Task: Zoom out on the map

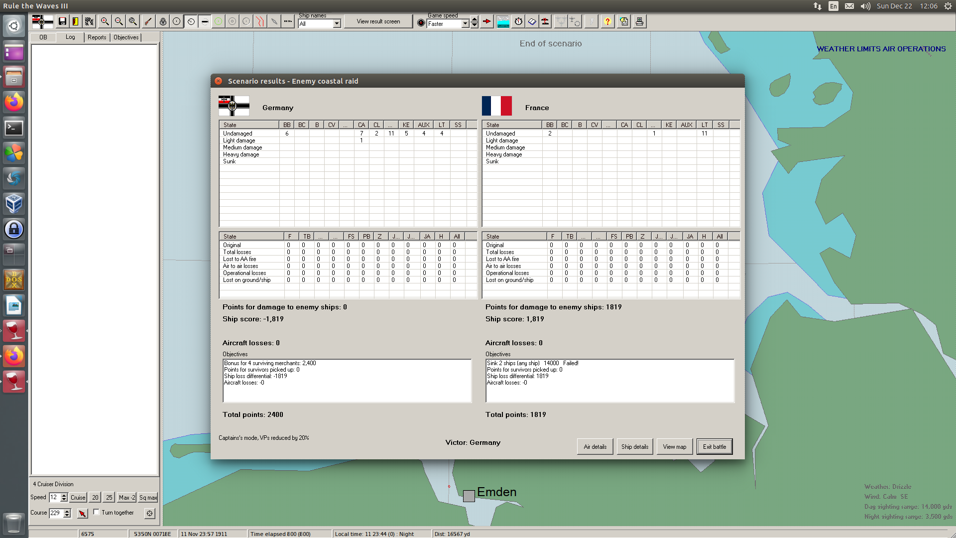Action: coord(119,21)
